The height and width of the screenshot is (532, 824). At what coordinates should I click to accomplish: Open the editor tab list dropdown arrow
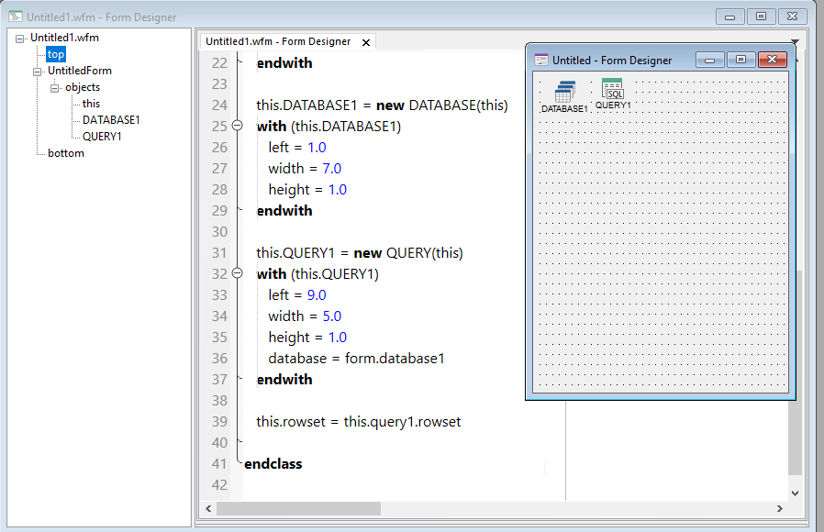(795, 42)
